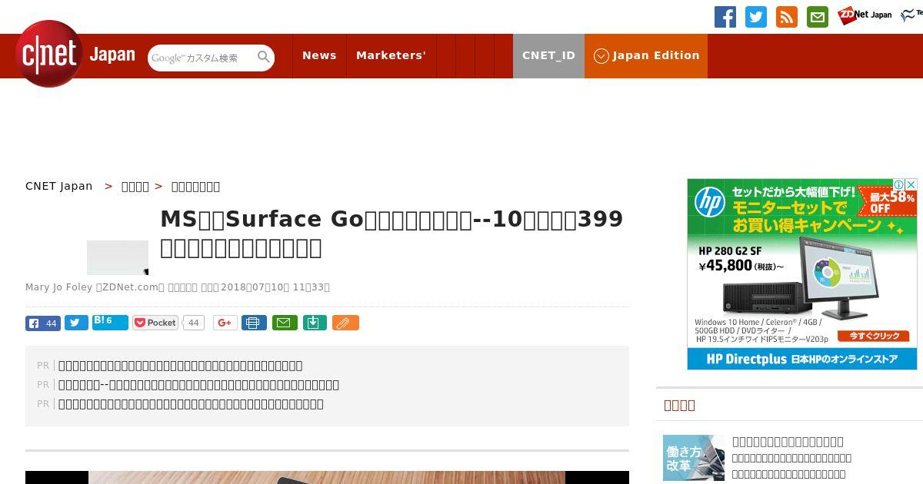
Task: Click the Pocket count bubble showing 44
Action: [x=194, y=323]
